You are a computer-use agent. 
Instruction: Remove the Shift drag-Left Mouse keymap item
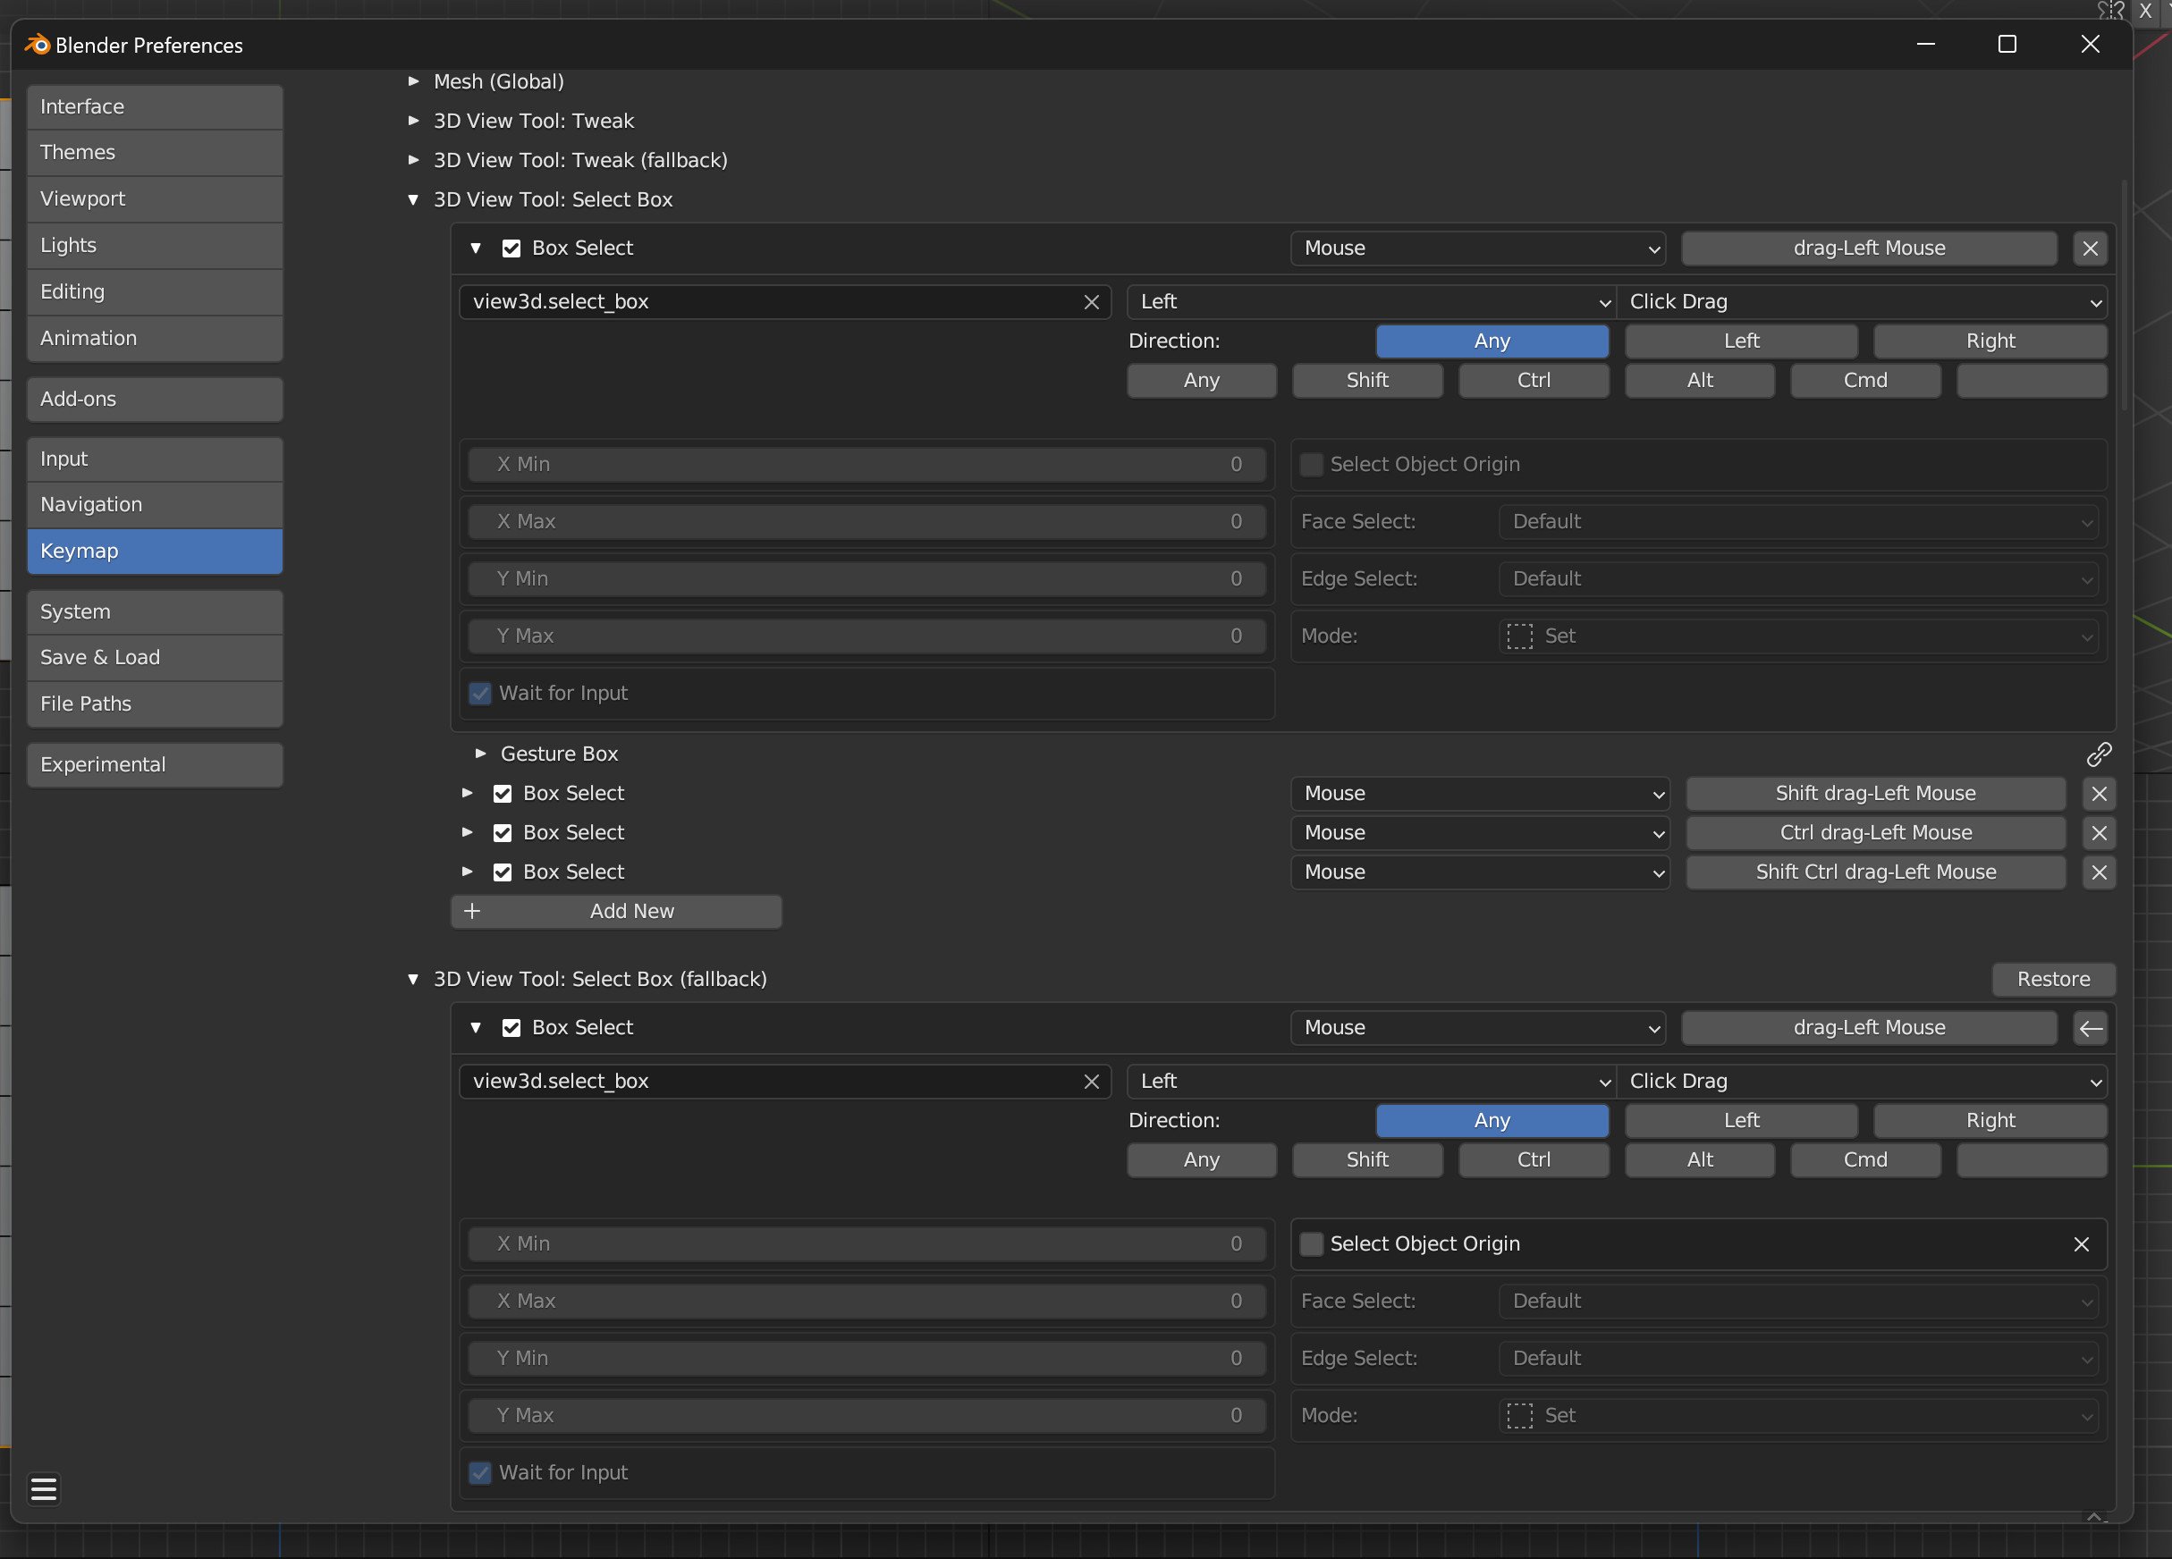[2099, 794]
